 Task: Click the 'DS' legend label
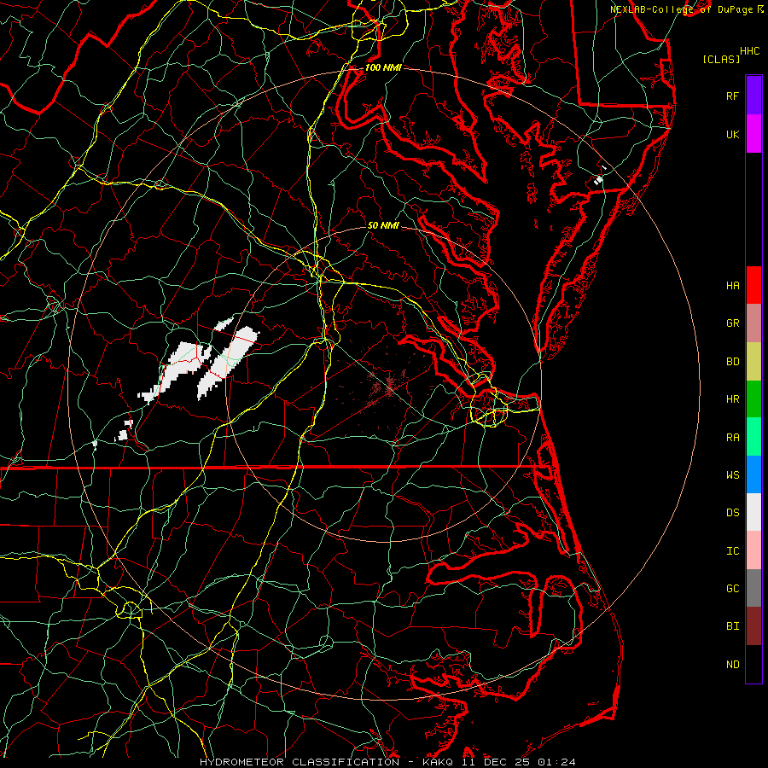(732, 513)
